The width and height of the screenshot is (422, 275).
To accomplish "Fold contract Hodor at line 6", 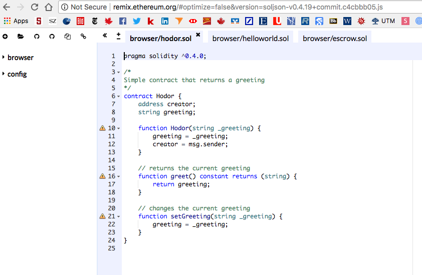I will coord(118,96).
